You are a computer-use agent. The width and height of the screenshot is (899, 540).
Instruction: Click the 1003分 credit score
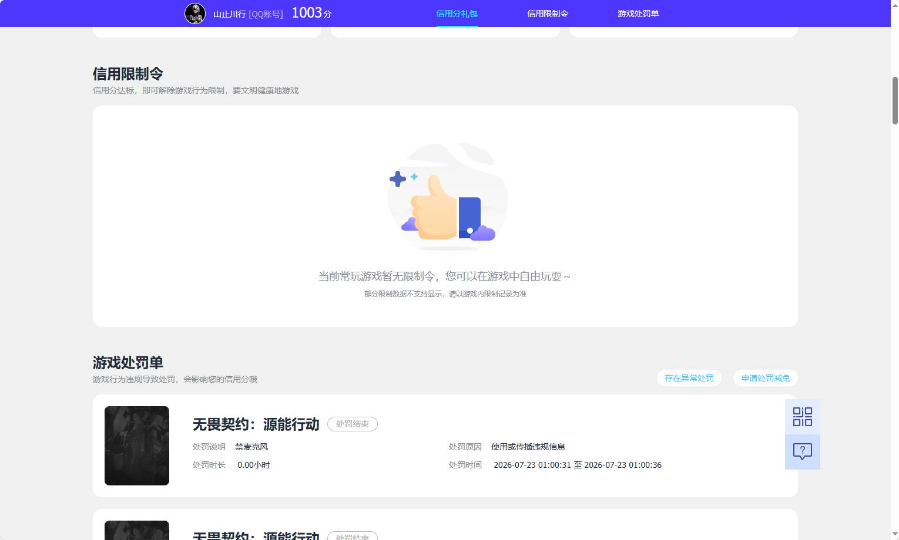click(x=312, y=13)
